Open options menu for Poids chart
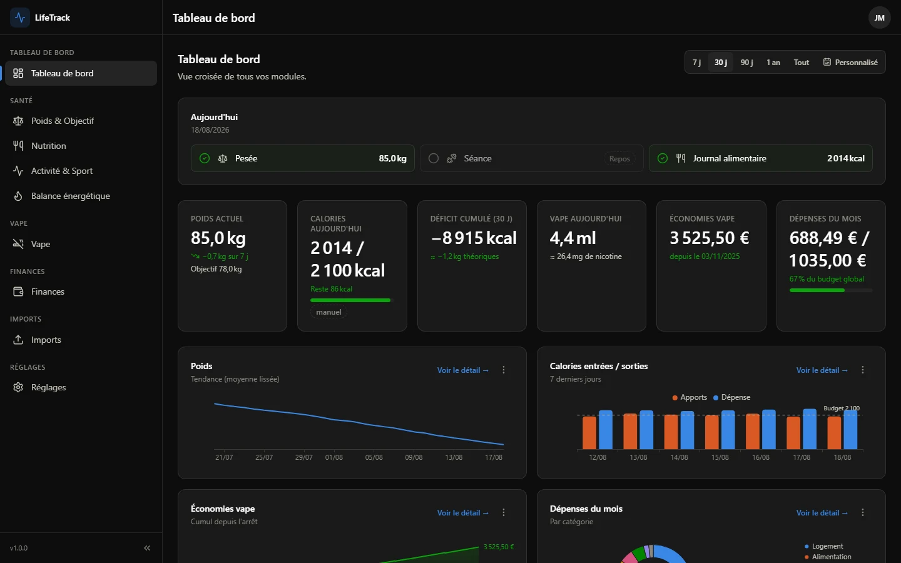The height and width of the screenshot is (563, 901). [504, 370]
